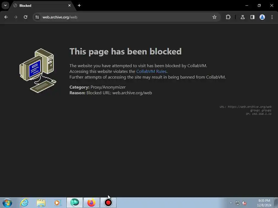This screenshot has width=278, height=208.
Task: Open Windows Explorer folder icon
Action: pyautogui.click(x=41, y=203)
